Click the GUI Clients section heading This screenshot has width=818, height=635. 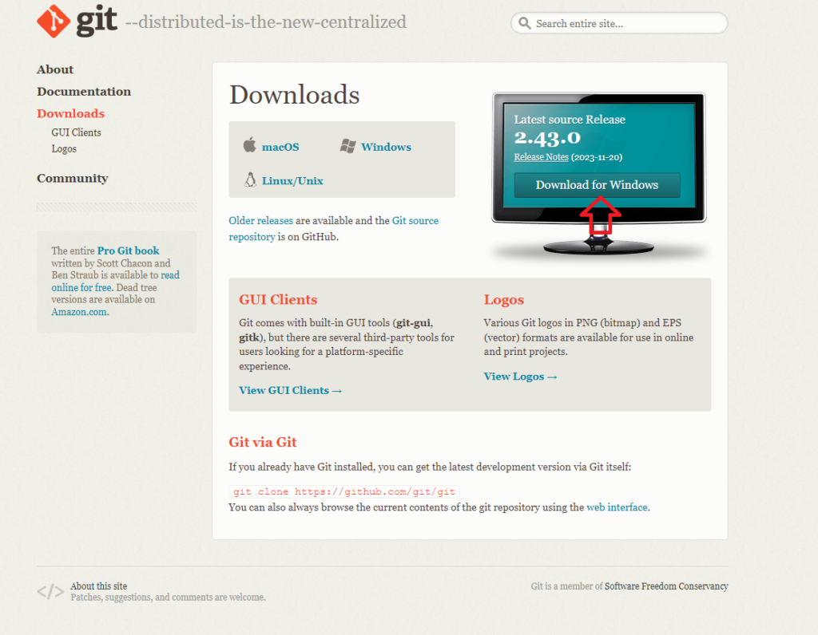278,299
